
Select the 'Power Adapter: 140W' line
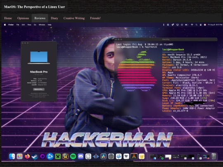(x=189, y=108)
